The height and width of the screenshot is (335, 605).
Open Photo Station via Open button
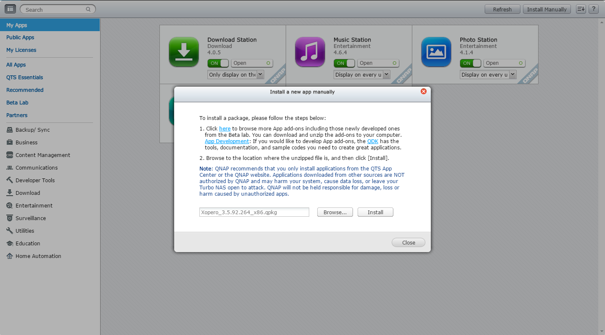tap(504, 63)
